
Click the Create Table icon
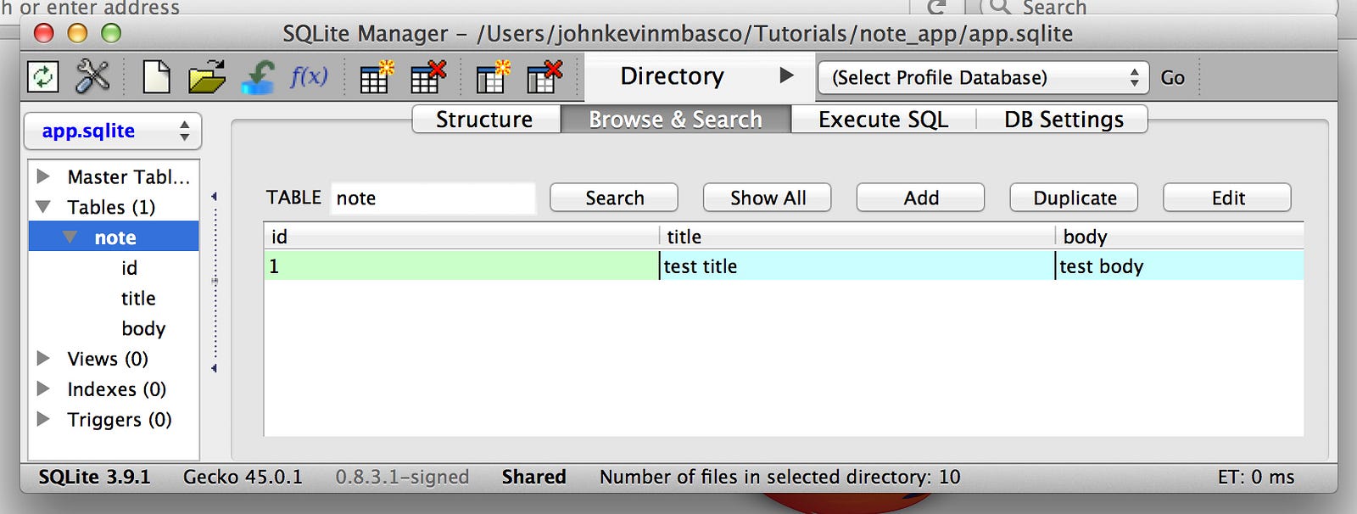tap(377, 76)
